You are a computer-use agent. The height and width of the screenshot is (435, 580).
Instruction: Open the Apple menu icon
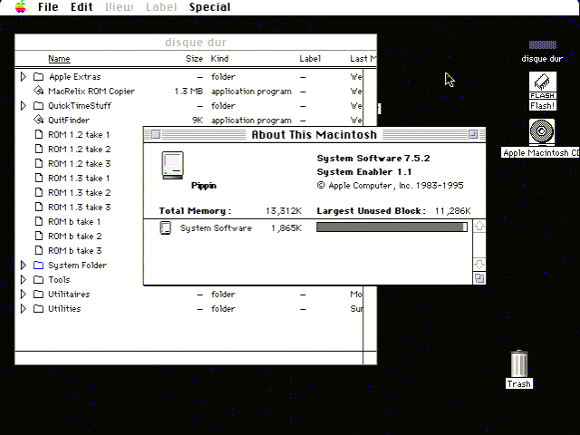[x=21, y=6]
